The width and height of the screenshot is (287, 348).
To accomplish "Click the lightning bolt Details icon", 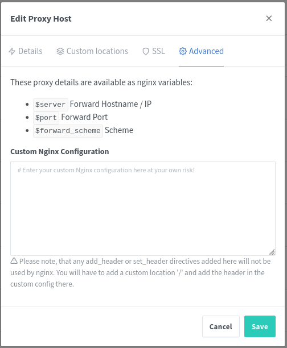I will point(12,51).
